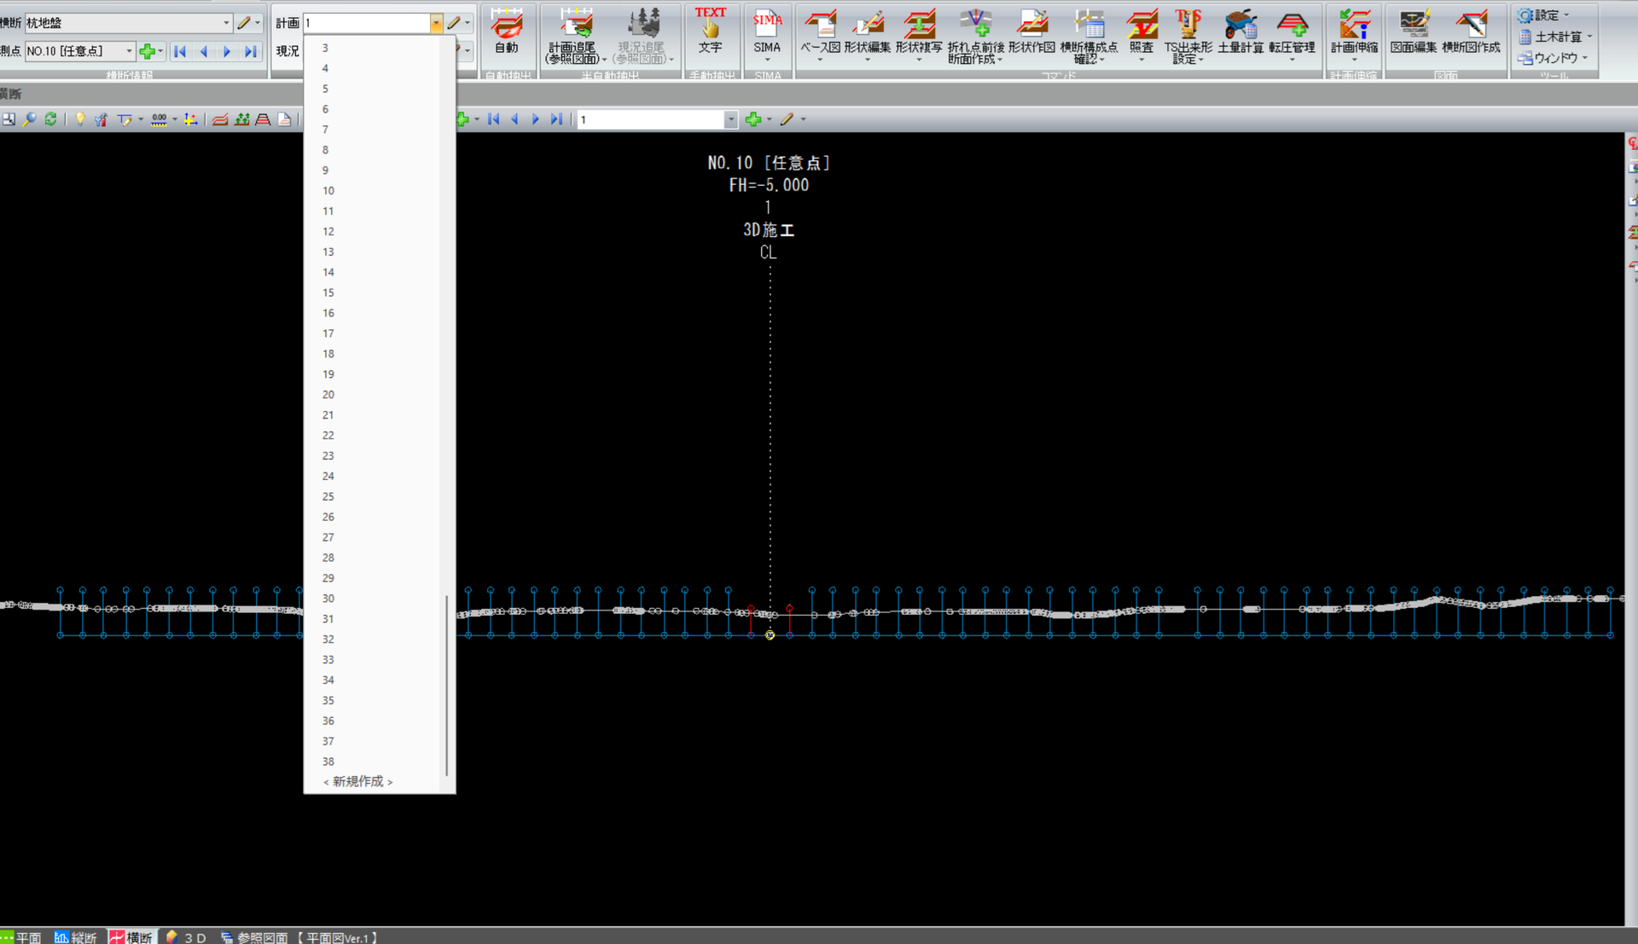Click the 形状複写 shape copy icon

919,36
